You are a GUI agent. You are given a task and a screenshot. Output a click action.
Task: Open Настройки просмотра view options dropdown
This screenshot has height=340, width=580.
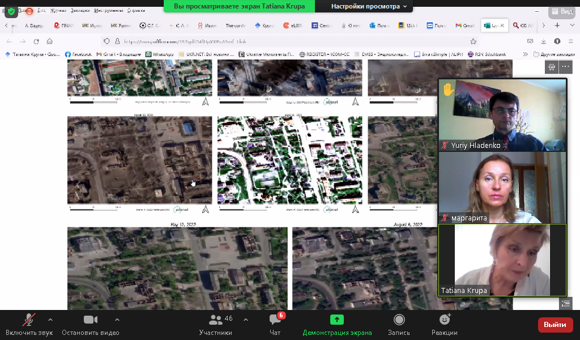369,6
